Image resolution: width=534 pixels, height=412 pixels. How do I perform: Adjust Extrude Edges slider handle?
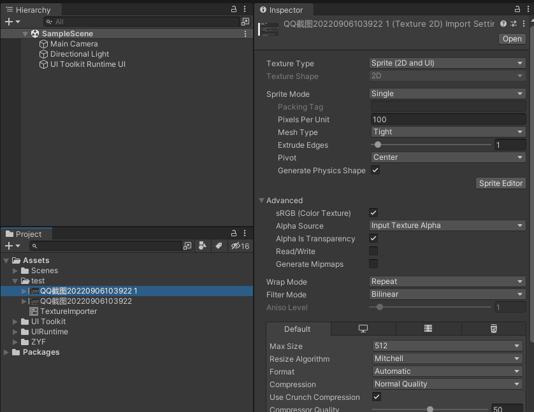point(377,145)
